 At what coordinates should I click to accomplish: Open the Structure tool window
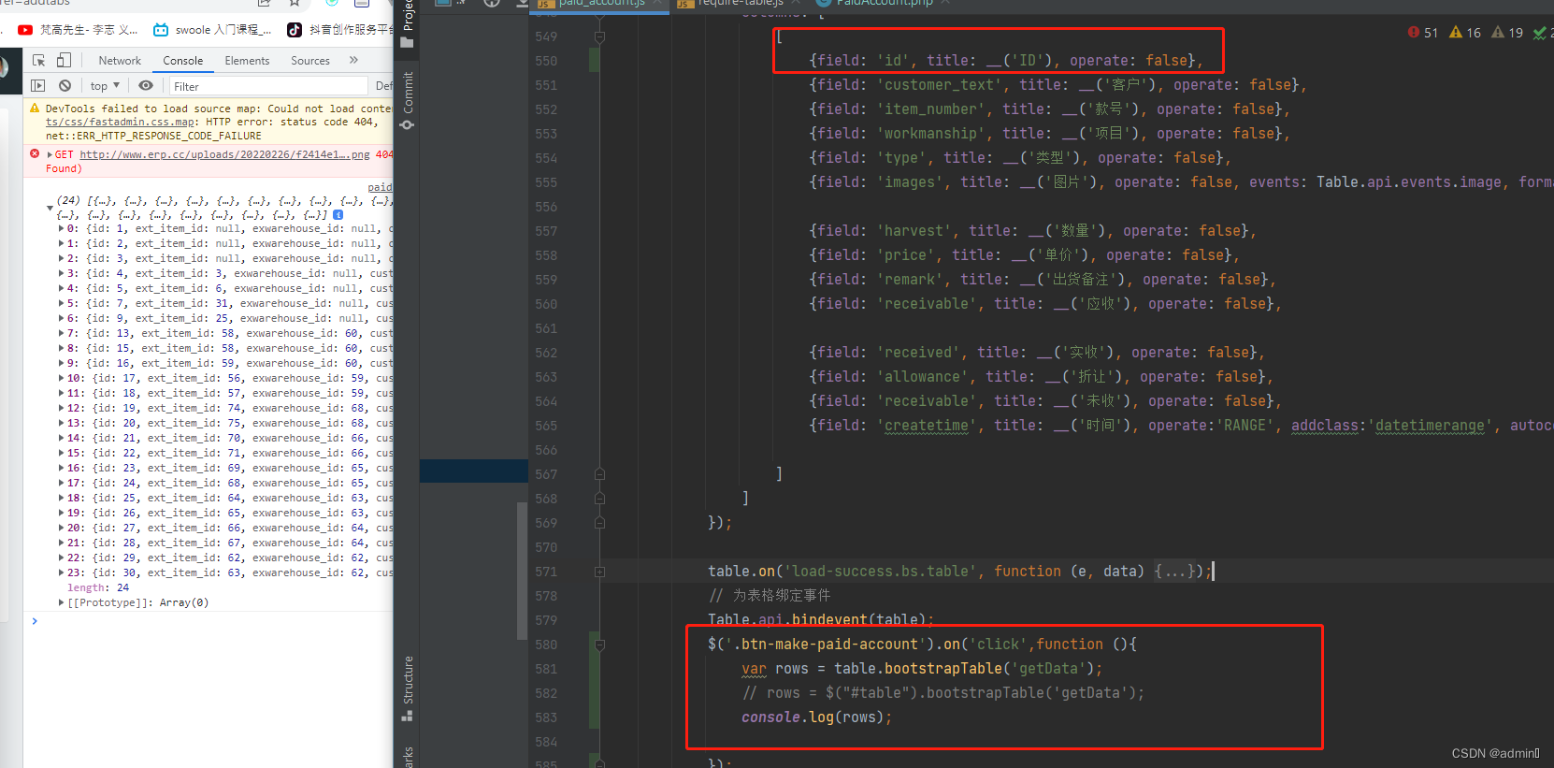point(408,688)
